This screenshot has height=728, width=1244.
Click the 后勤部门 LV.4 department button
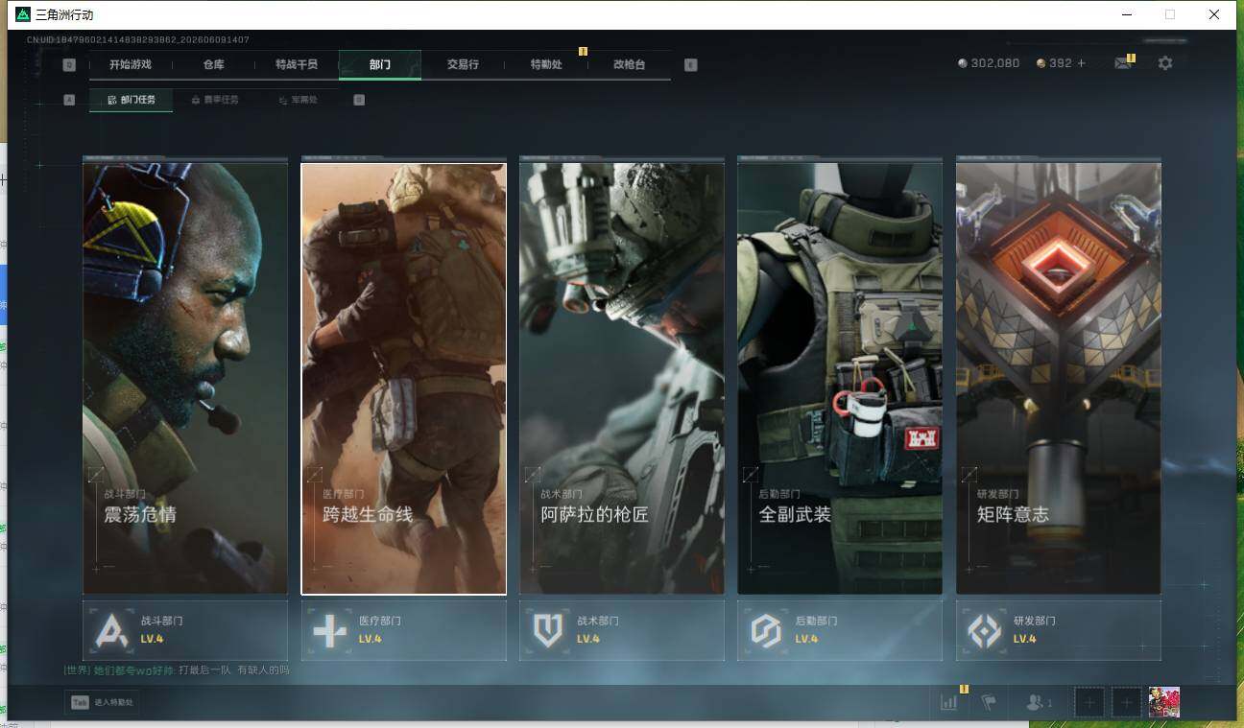840,630
